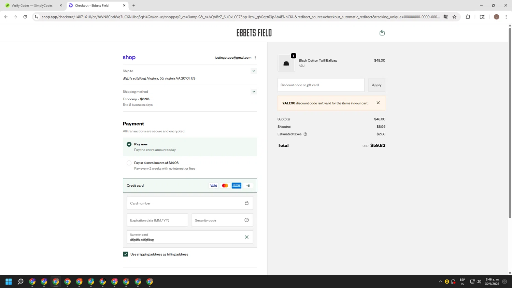Show the +5 additional card types
512x288 pixels.
pos(248,186)
